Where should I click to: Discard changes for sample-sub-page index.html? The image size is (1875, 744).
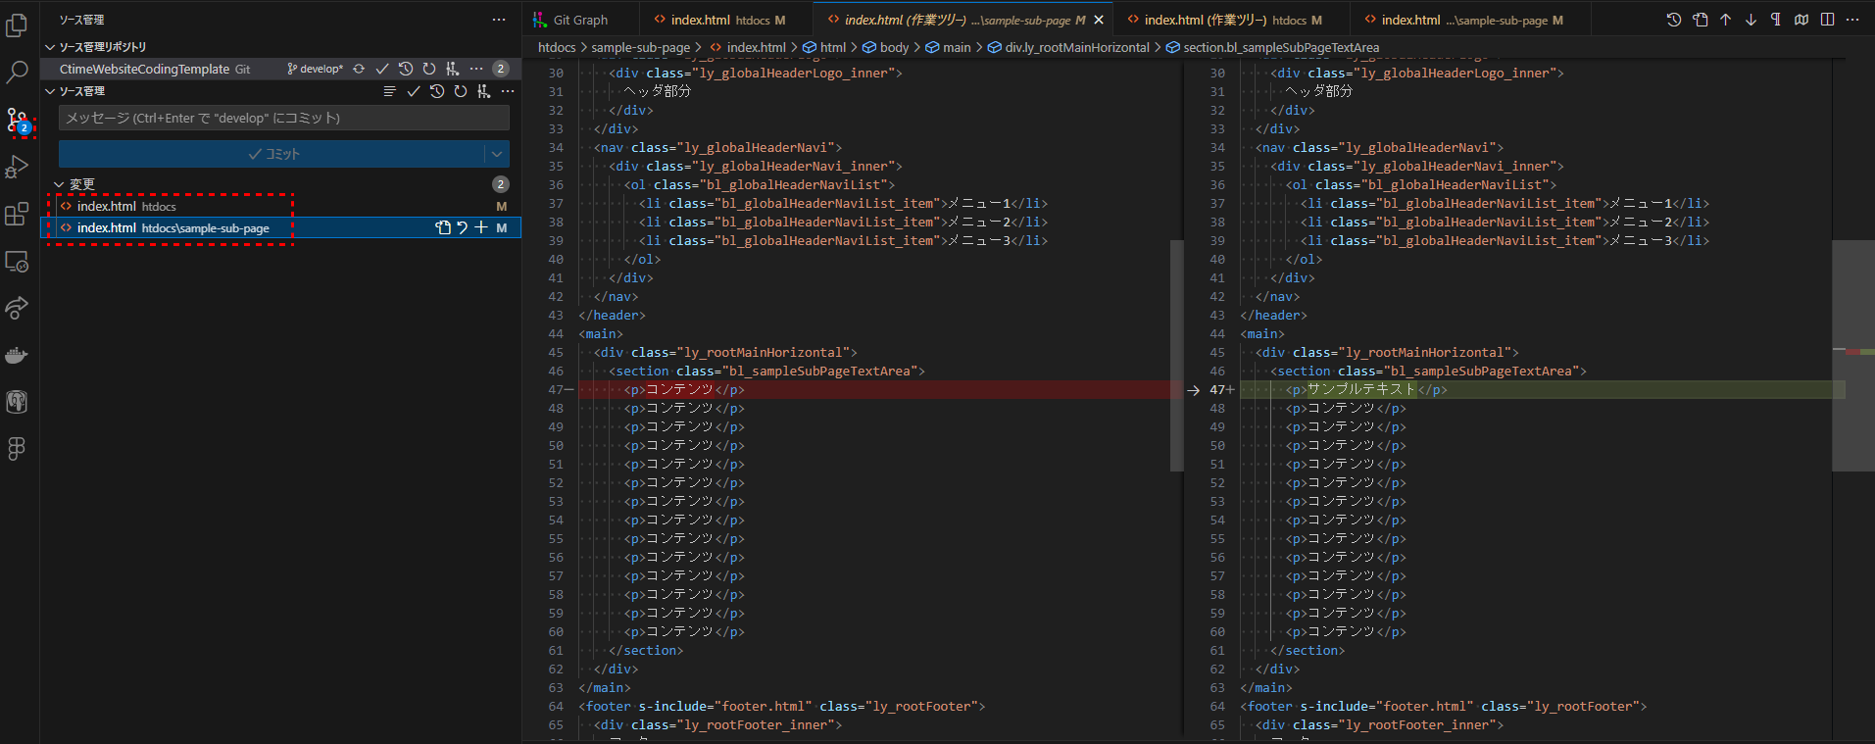coord(463,227)
